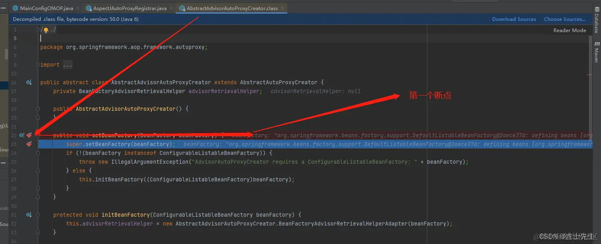The width and height of the screenshot is (601, 244).
Task: Toggle the breakpoint on line 23
Action: 29,144
